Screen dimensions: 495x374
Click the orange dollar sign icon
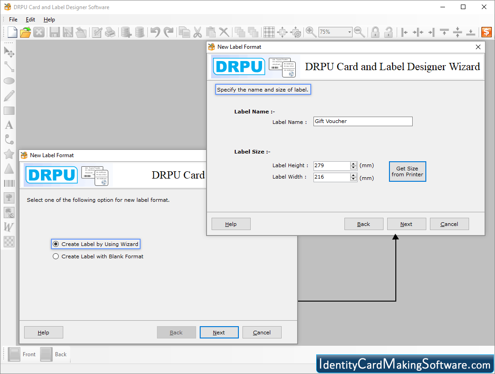coord(486,32)
